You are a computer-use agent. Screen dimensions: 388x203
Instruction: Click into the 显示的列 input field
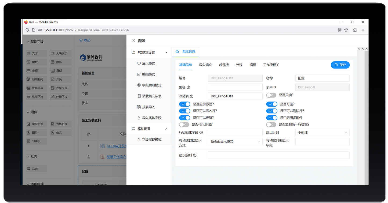click(x=279, y=155)
